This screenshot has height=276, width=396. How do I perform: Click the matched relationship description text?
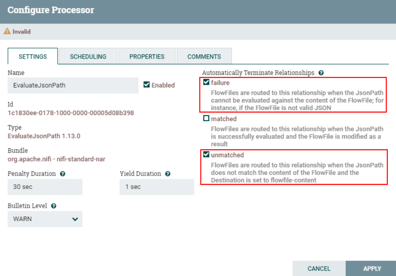coord(297,136)
